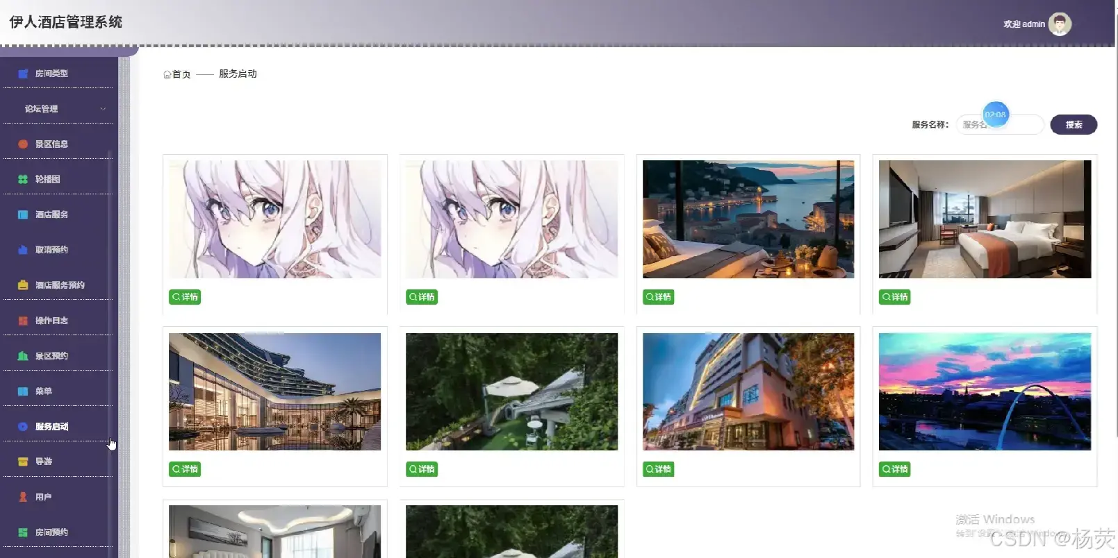Click the home icon in breadcrumb
The width and height of the screenshot is (1118, 558).
pos(167,74)
